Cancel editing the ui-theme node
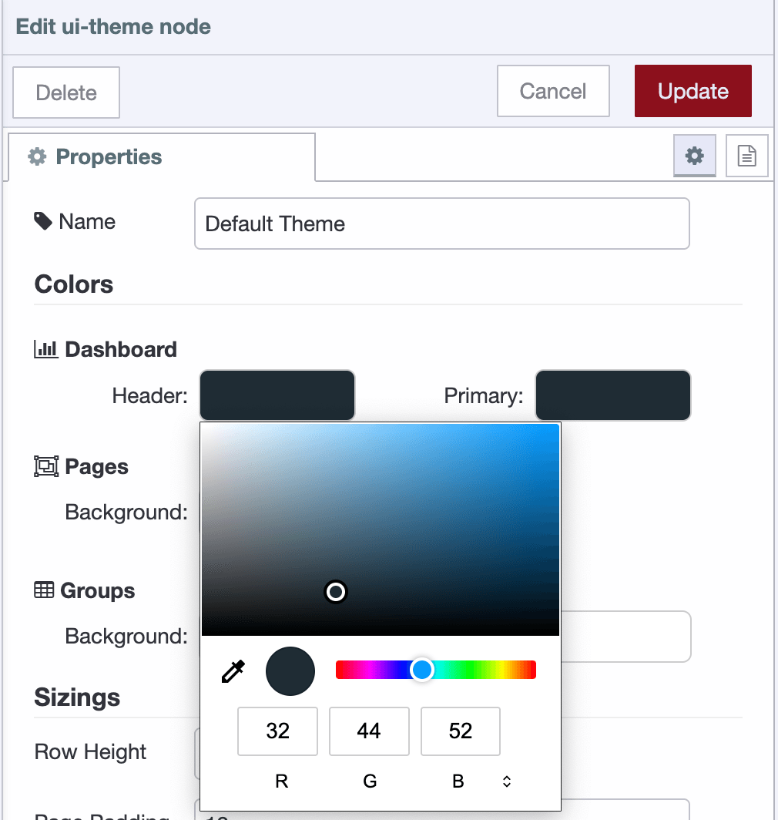 [x=552, y=91]
